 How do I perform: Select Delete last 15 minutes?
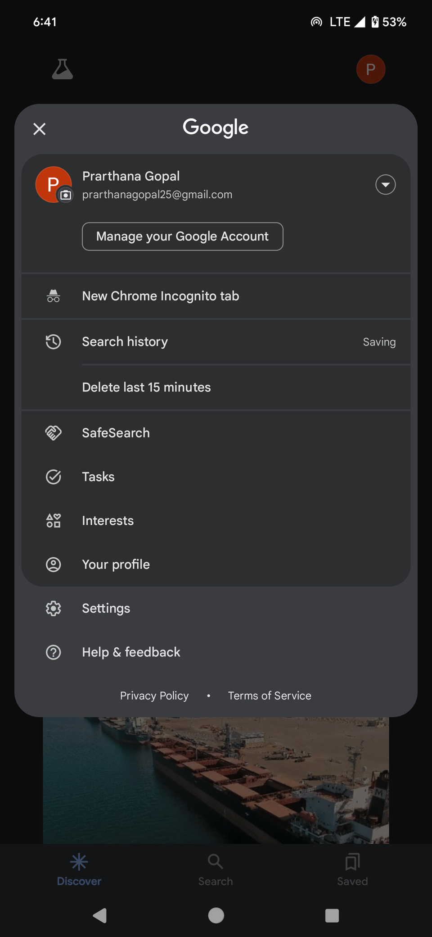click(x=146, y=387)
